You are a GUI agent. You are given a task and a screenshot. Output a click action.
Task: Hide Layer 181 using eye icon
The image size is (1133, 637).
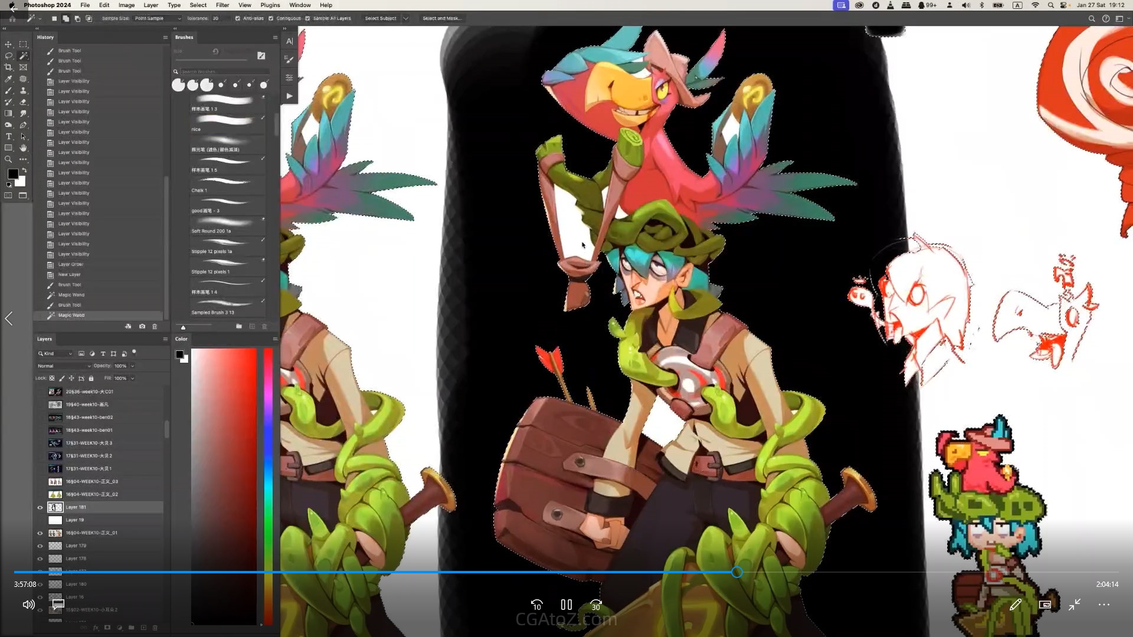(x=40, y=507)
